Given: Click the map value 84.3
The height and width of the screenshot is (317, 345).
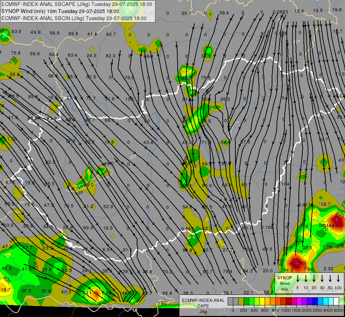Looking at the screenshot, I should [x=248, y=271].
